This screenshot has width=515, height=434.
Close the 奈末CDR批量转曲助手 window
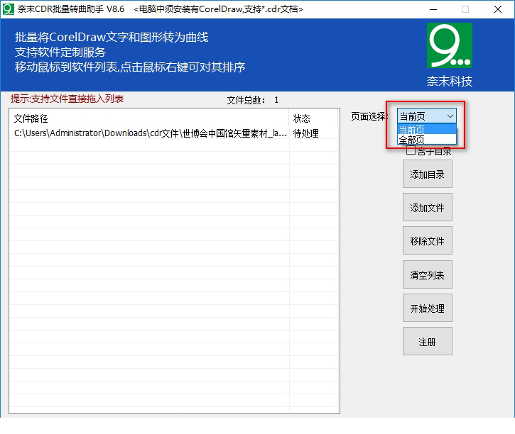tap(498, 9)
